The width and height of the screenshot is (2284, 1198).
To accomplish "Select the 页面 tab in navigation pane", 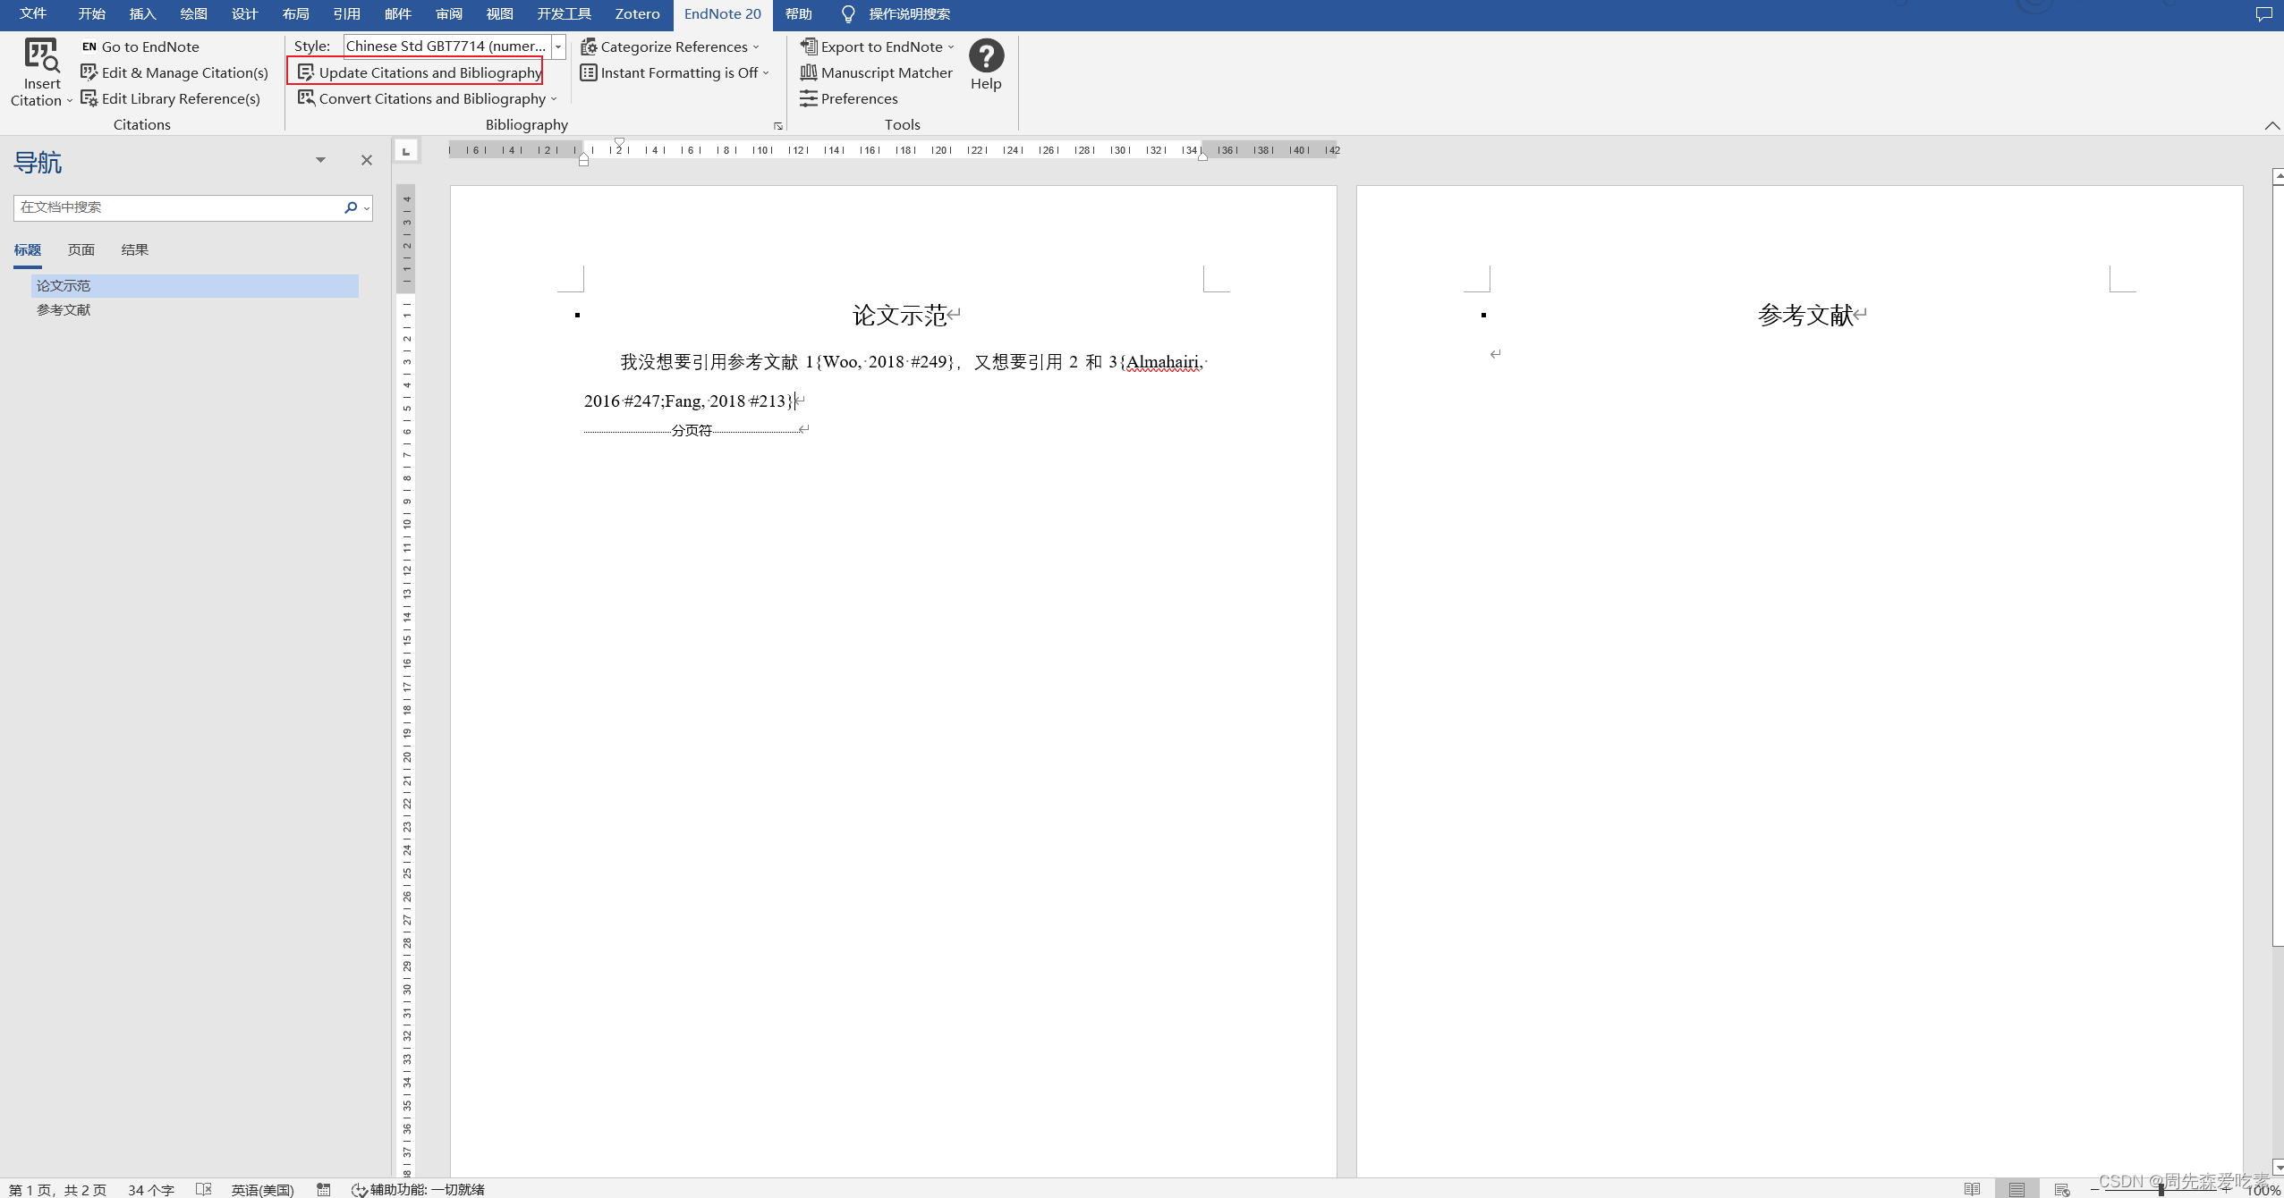I will click(81, 250).
